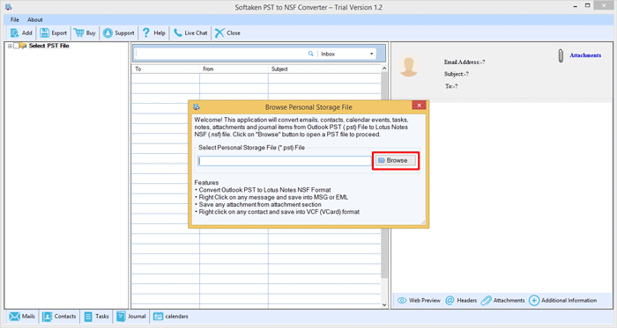
Task: Click the mail list scroll up arrow
Action: click(384, 69)
